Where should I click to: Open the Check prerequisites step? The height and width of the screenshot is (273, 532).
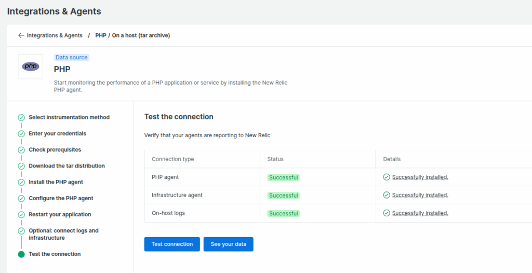pos(55,150)
